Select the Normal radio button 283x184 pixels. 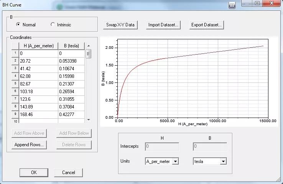(18, 25)
